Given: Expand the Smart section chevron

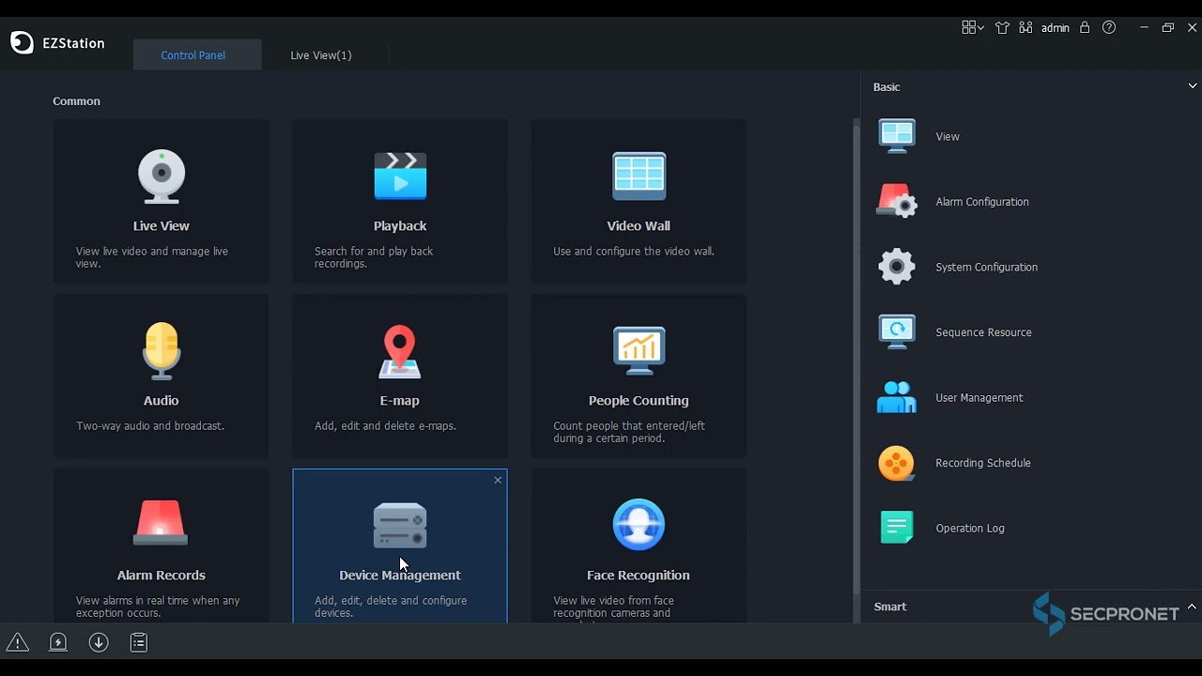Looking at the screenshot, I should click(x=1192, y=607).
